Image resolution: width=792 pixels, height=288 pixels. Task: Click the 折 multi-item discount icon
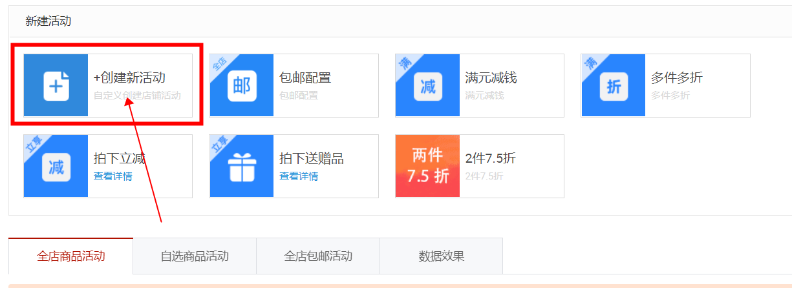[x=614, y=85]
